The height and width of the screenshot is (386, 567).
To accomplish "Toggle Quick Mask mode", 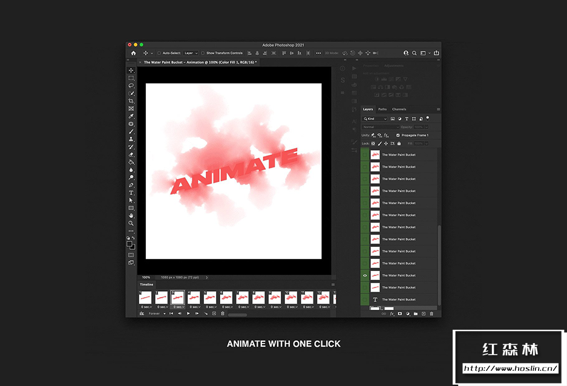I will click(131, 255).
